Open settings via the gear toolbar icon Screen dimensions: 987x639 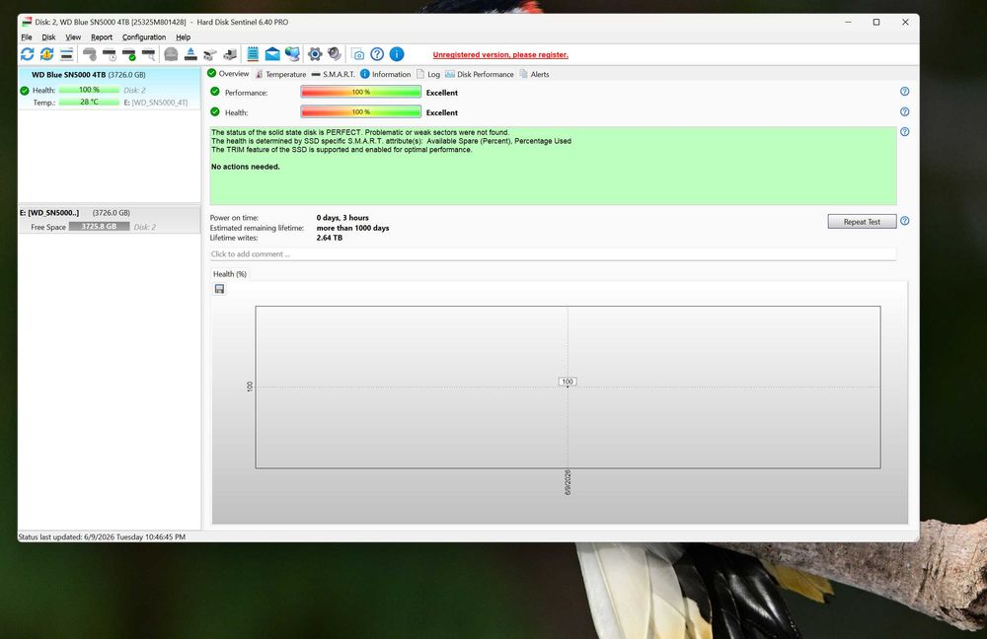pos(315,54)
